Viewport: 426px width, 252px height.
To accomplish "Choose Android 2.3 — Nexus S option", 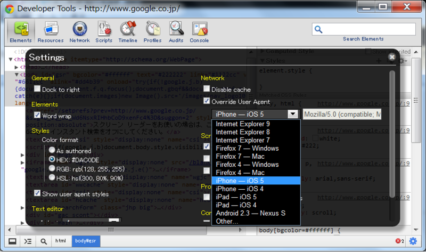I will 256,214.
